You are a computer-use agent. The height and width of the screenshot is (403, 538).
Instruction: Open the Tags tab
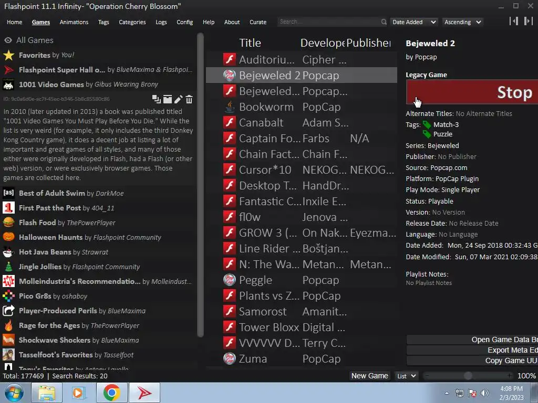click(104, 22)
